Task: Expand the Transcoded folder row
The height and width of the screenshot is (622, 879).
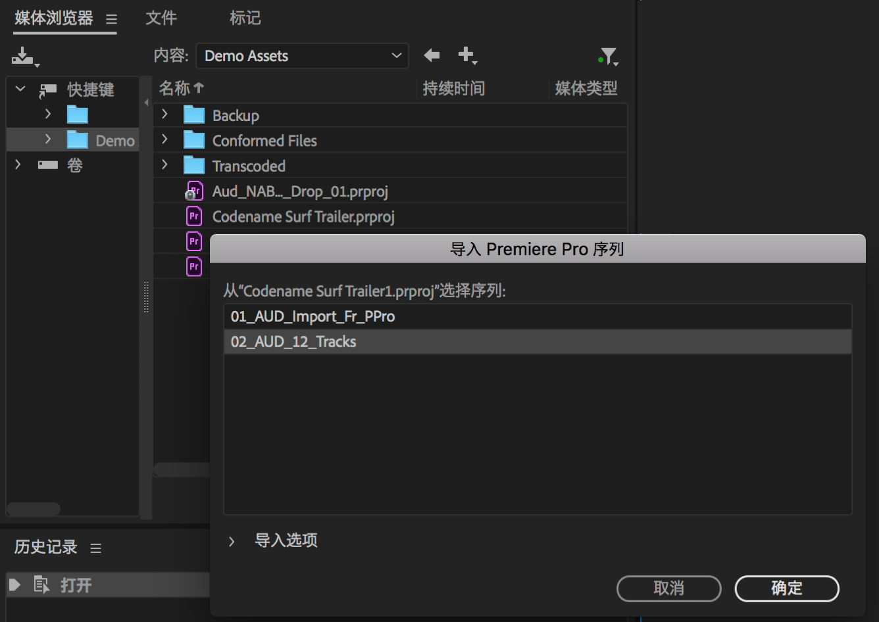Action: tap(165, 164)
